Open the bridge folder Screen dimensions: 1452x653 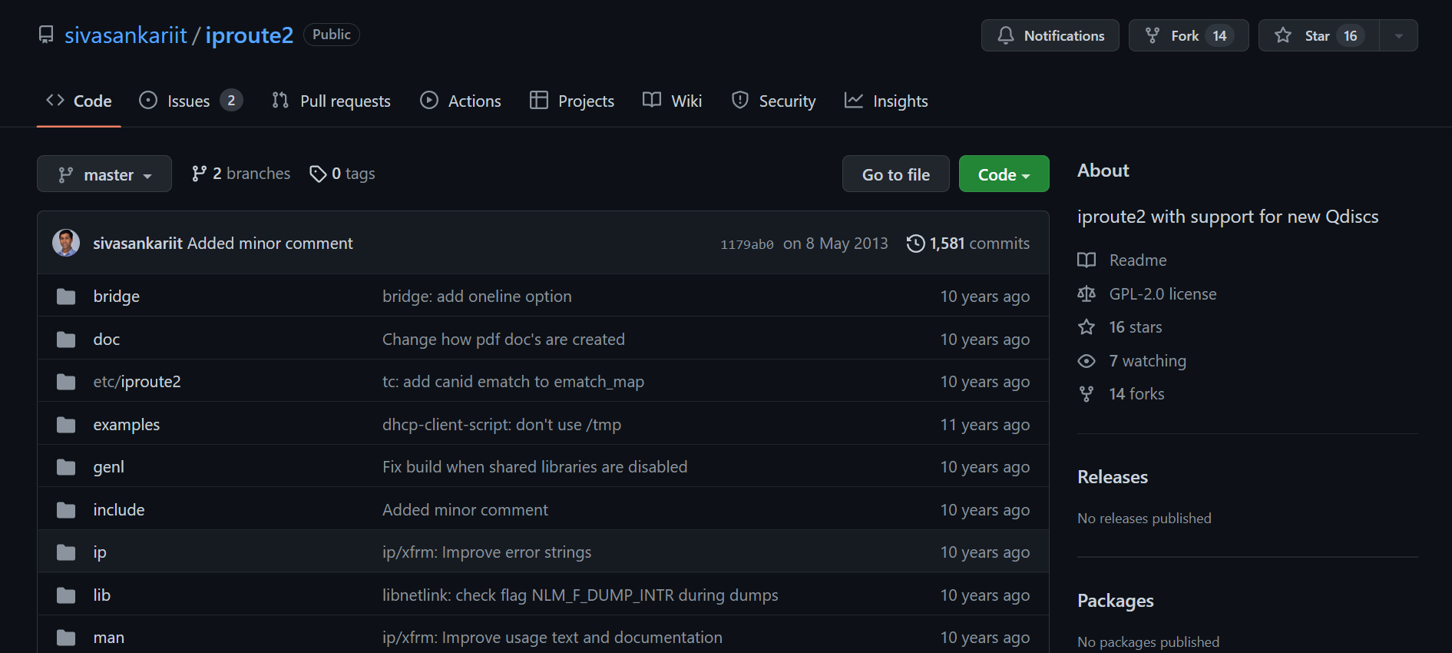point(117,297)
